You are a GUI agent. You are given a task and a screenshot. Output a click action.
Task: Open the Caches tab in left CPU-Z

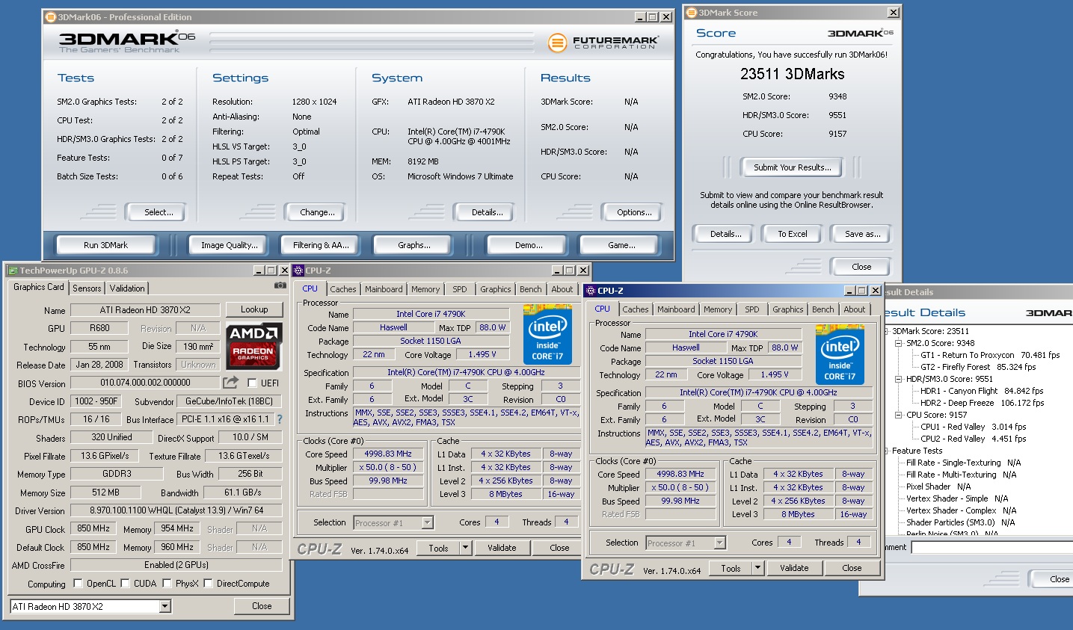[343, 289]
